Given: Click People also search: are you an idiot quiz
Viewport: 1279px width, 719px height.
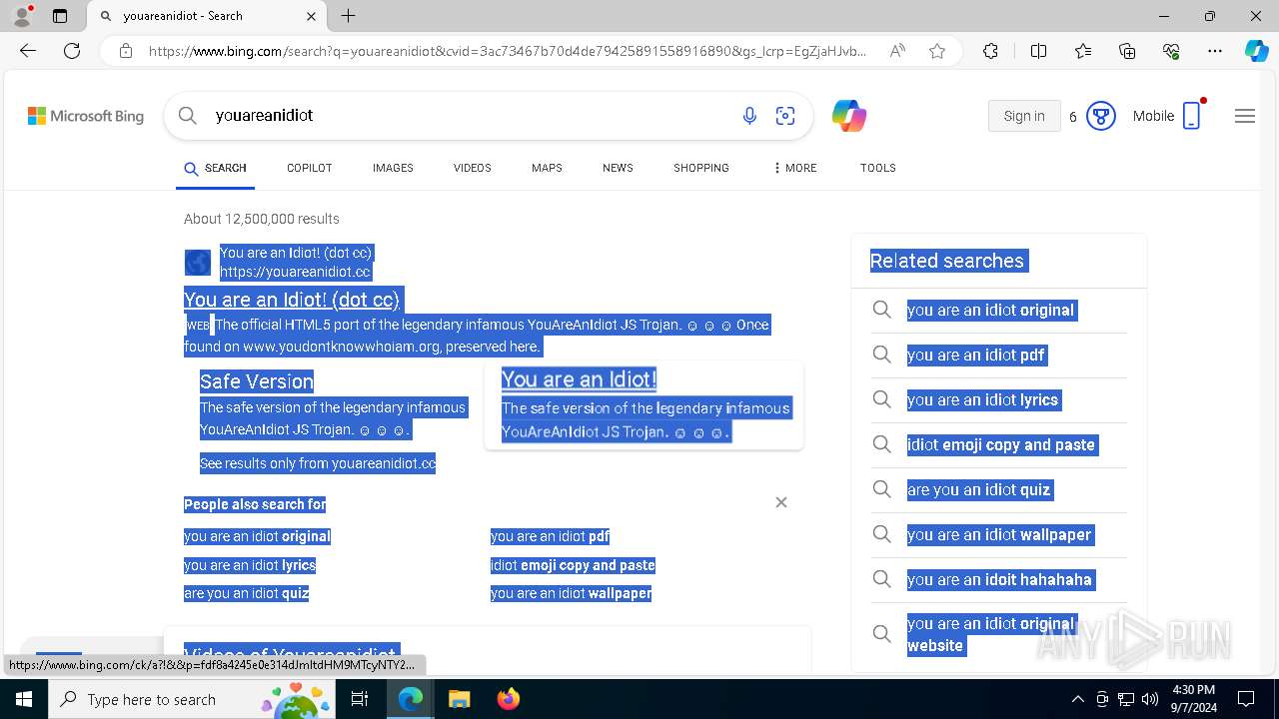Looking at the screenshot, I should click(x=246, y=593).
